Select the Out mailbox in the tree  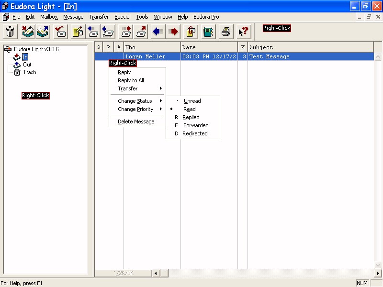coord(27,65)
